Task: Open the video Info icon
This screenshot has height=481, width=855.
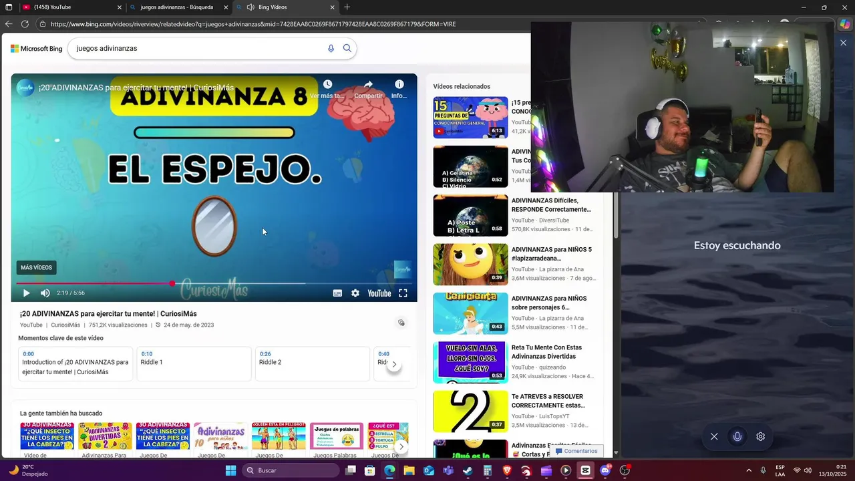Action: [x=399, y=84]
